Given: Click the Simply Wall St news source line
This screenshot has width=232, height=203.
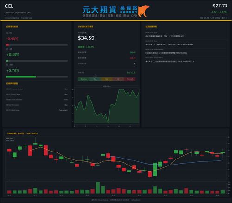Looking at the screenshot, I should pyautogui.click(x=154, y=58).
